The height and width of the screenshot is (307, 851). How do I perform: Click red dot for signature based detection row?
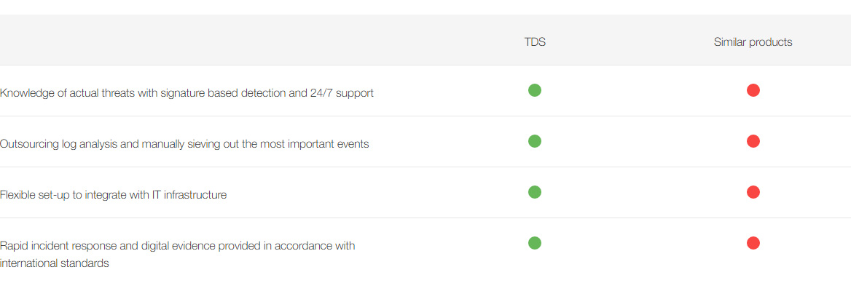click(753, 90)
